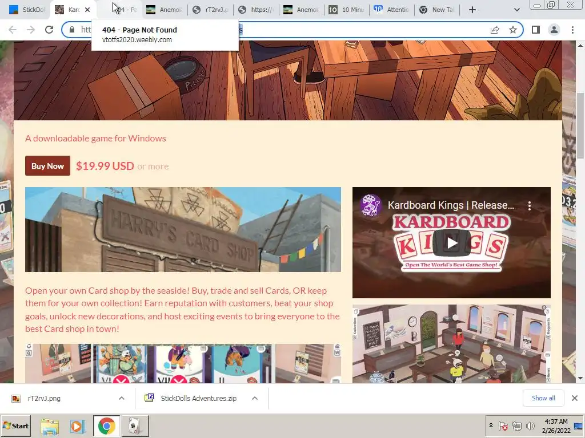Open File Explorer from the taskbar
Image resolution: width=585 pixels, height=438 pixels.
click(50, 426)
